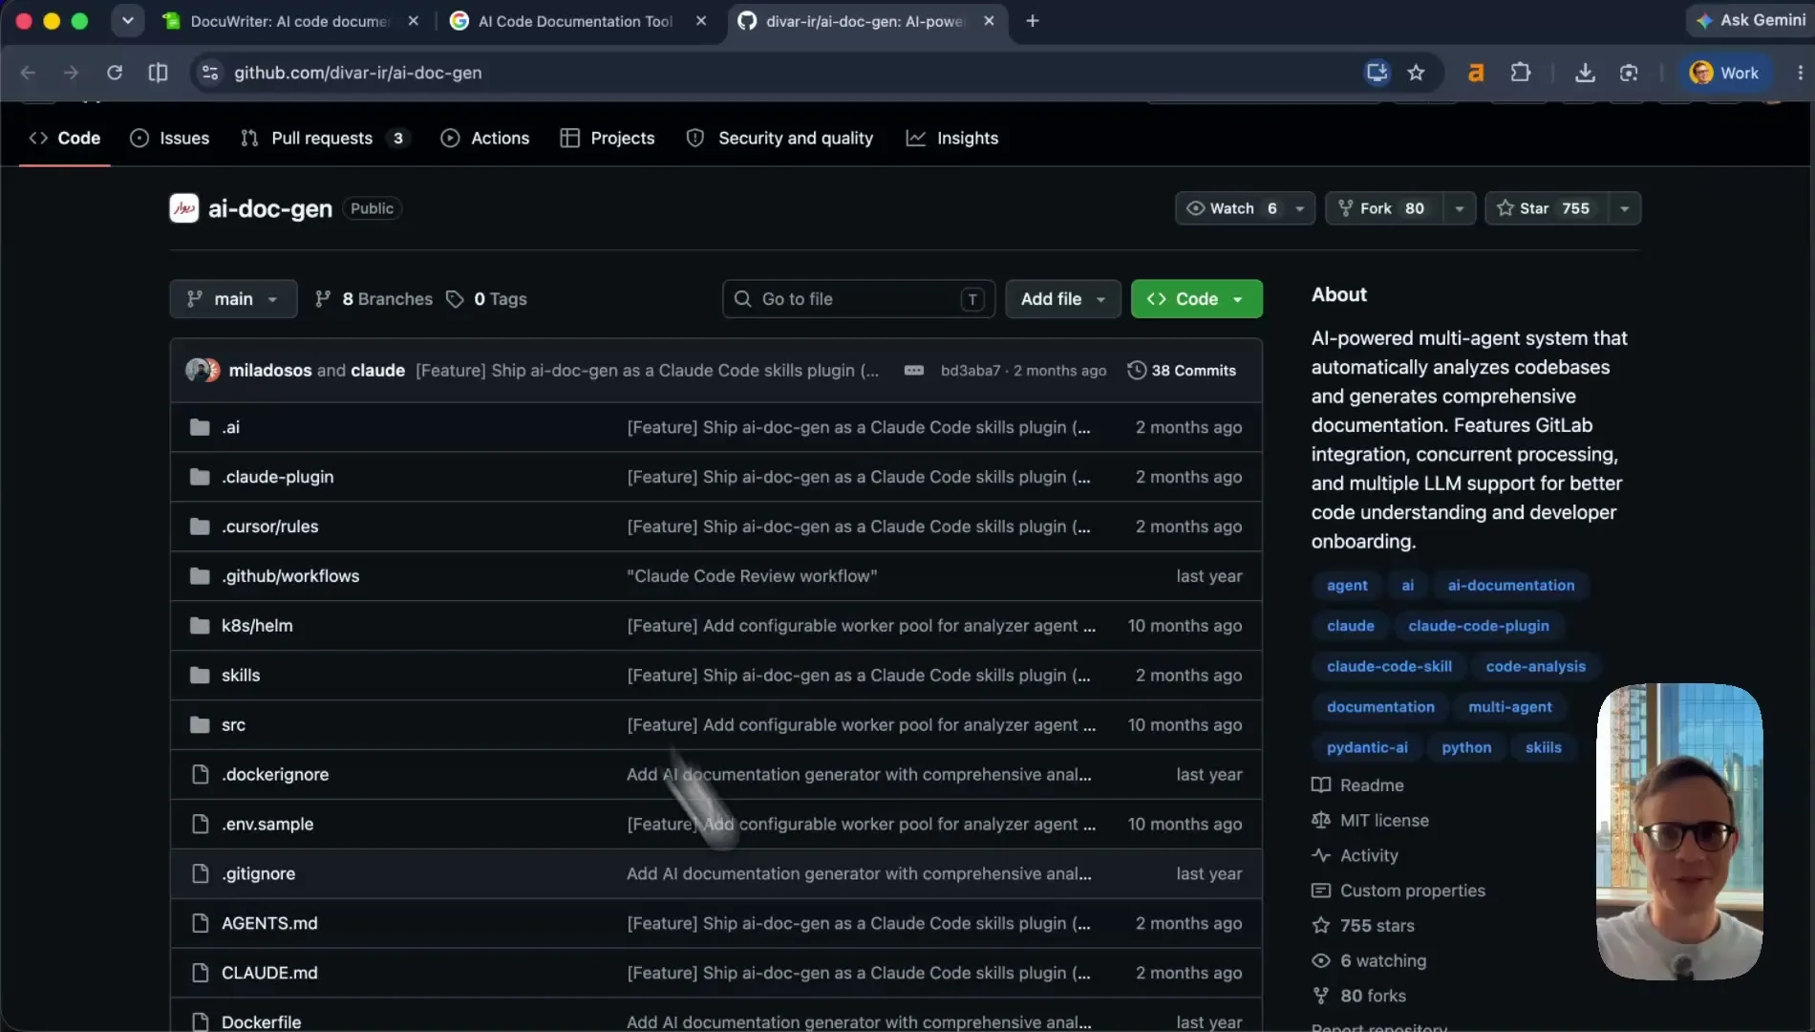Open the Work profile button
The height and width of the screenshot is (1032, 1815).
pos(1724,73)
